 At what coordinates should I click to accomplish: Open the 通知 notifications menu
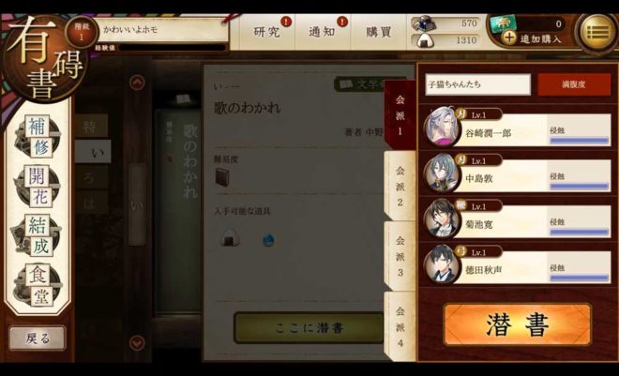pyautogui.click(x=322, y=32)
